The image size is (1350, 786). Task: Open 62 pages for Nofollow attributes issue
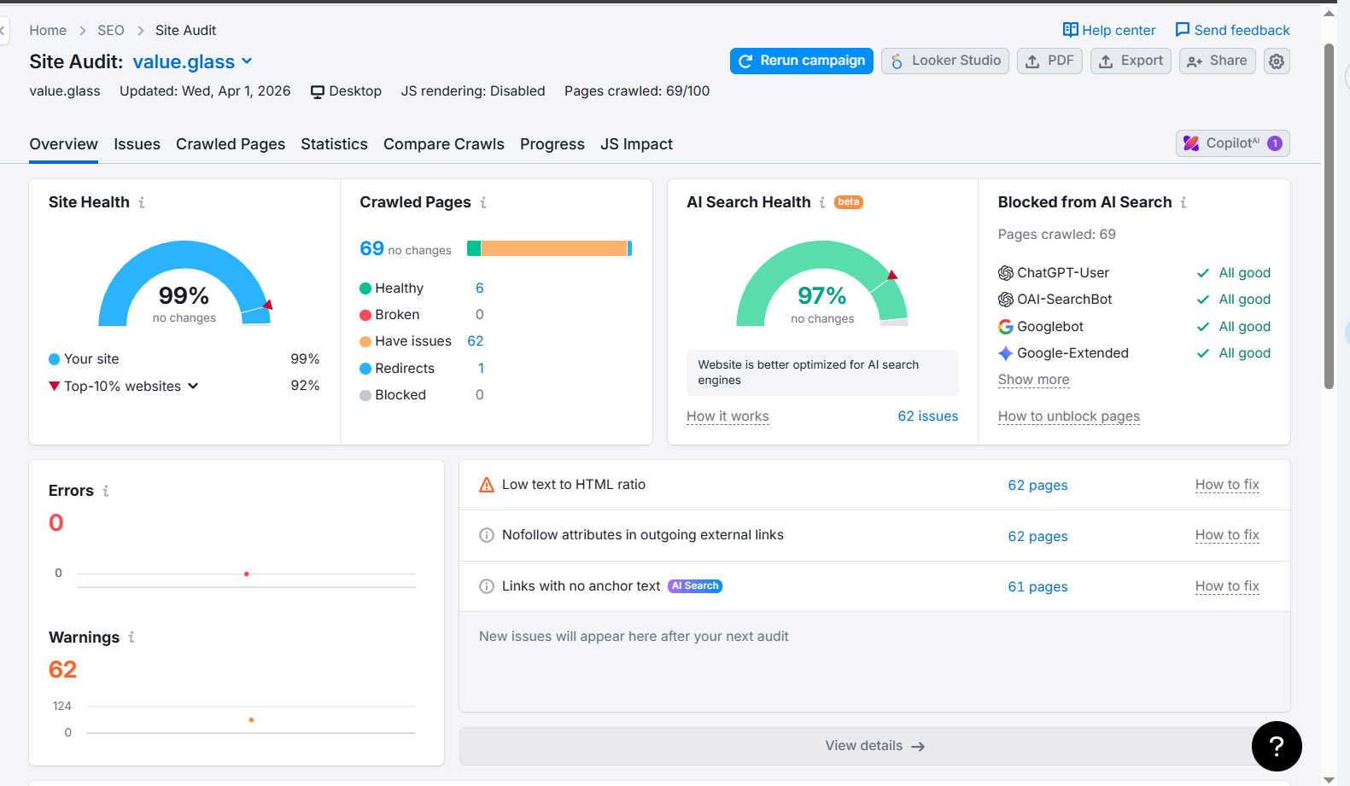point(1037,537)
